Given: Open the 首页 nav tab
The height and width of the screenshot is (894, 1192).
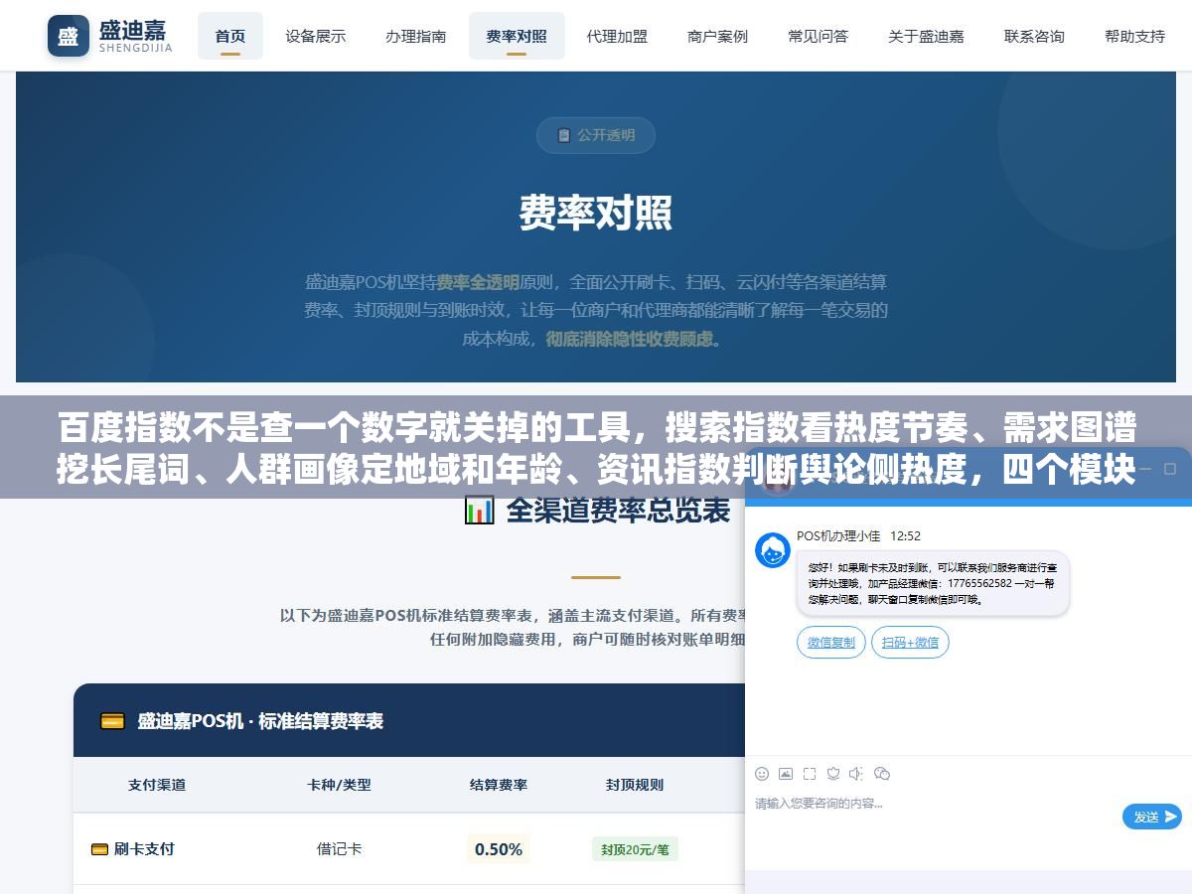Looking at the screenshot, I should [x=230, y=36].
